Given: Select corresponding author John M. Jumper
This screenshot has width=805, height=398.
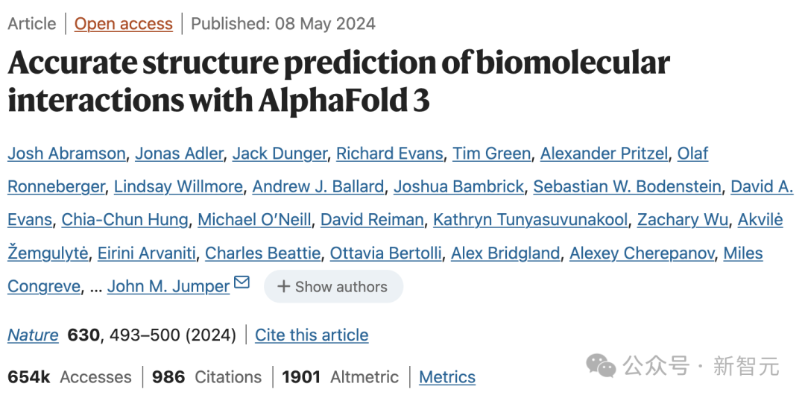Looking at the screenshot, I should [168, 286].
